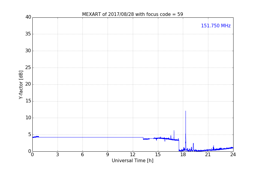Viewport: 259px width, 173px height.
Task: Click the y-axis tick label "30"
Action: pos(28,51)
